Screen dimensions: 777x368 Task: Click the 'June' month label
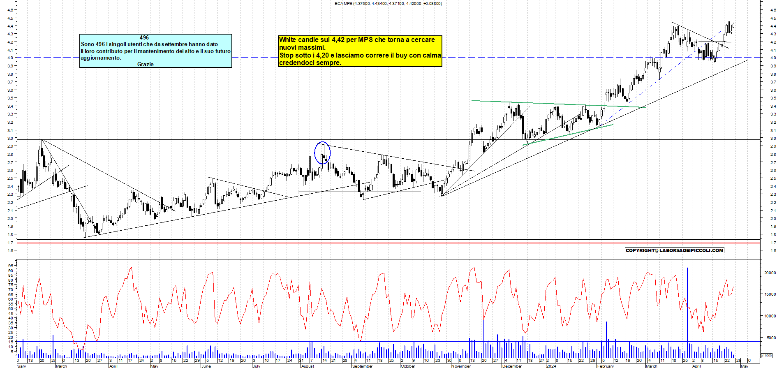coord(206,366)
